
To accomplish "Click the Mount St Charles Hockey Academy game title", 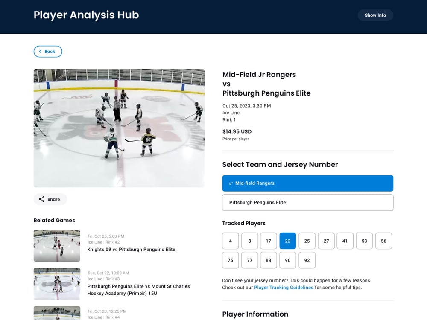I will coord(139,290).
